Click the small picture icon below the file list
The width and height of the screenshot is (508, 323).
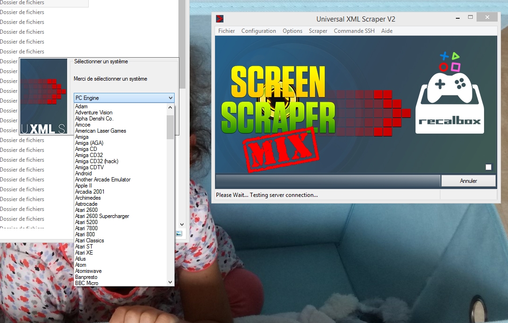(x=179, y=233)
